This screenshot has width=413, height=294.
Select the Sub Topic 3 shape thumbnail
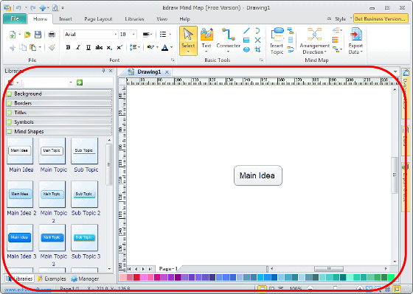[84, 237]
